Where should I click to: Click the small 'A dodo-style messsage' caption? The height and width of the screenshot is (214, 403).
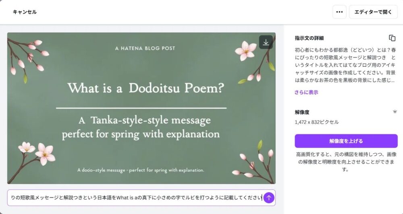[141, 170]
